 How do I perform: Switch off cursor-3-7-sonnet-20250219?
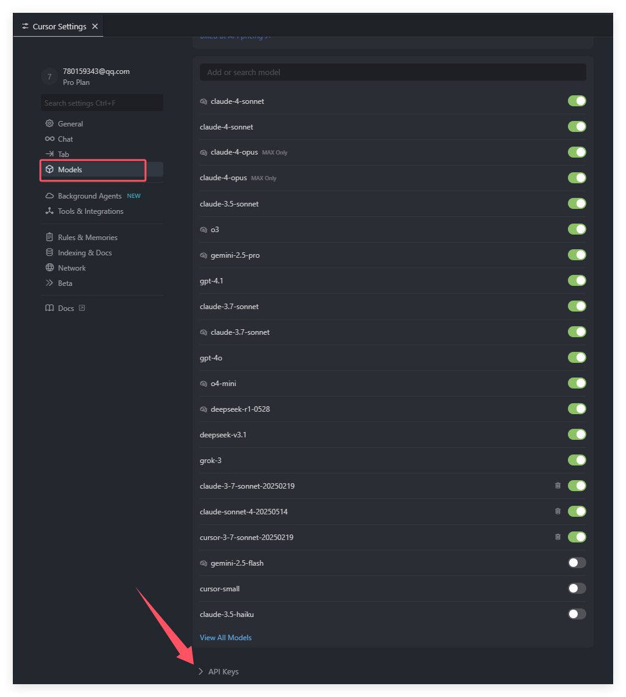576,537
